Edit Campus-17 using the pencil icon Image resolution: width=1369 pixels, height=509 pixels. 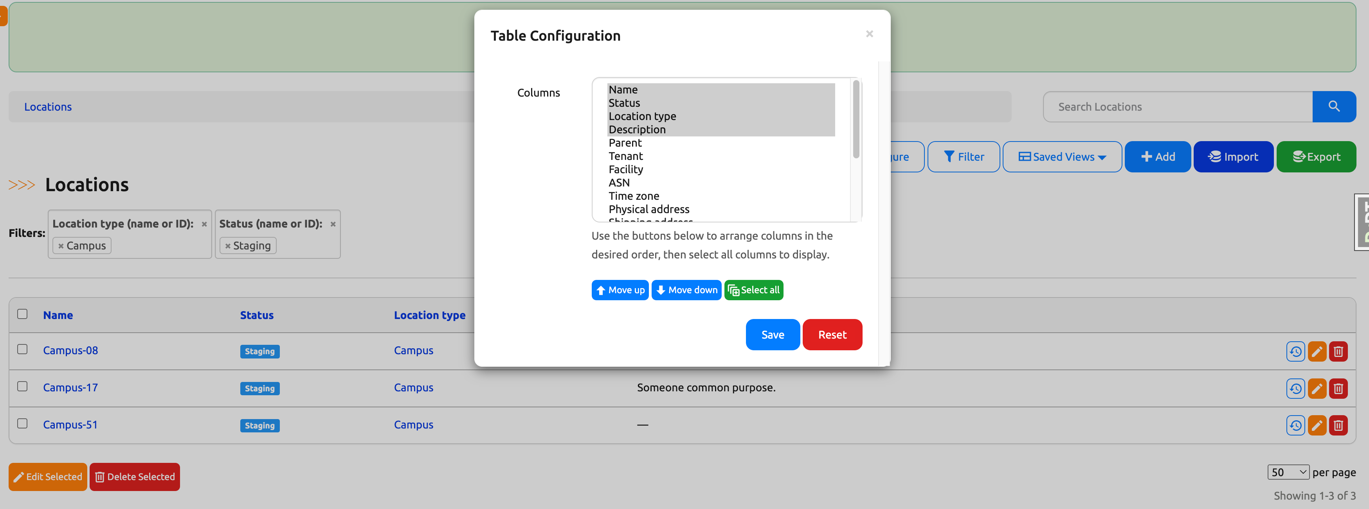(1317, 388)
